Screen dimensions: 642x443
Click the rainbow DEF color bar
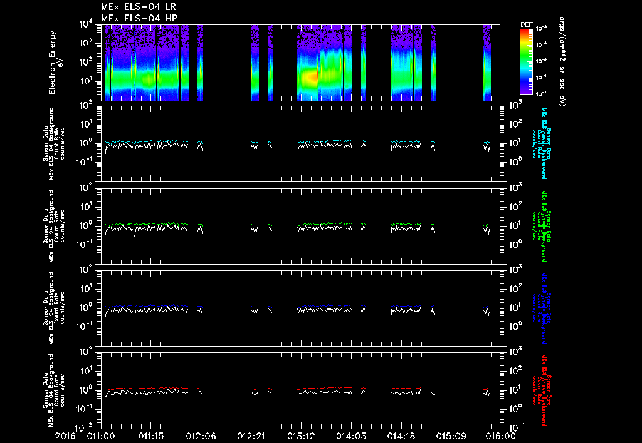click(526, 62)
